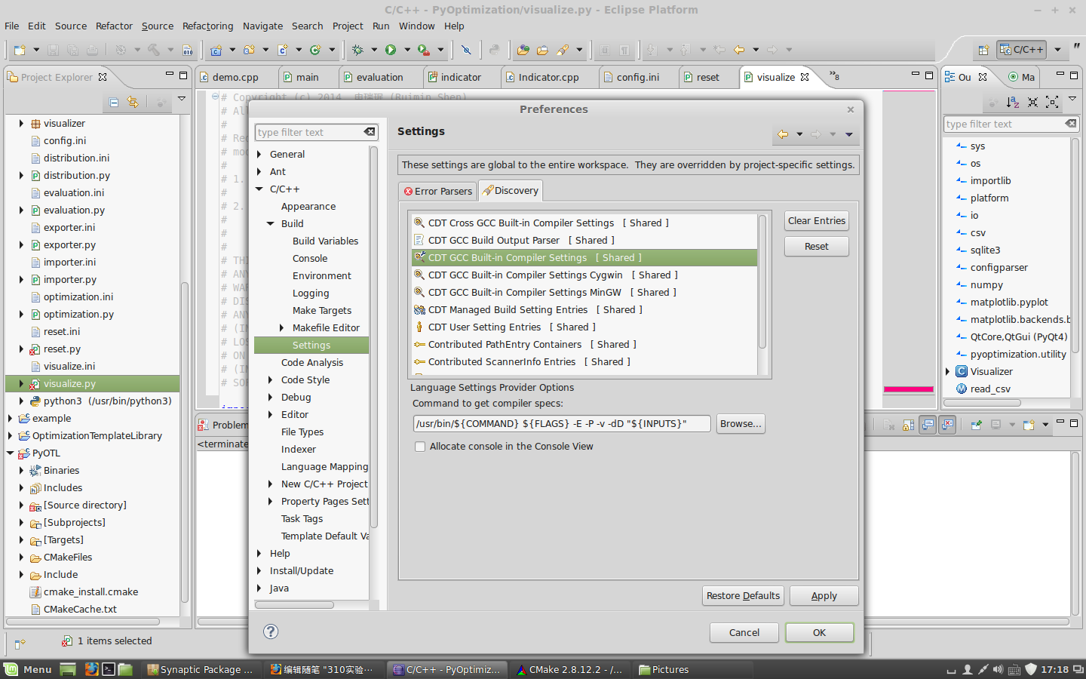Click the Pin Console icon

(x=976, y=425)
